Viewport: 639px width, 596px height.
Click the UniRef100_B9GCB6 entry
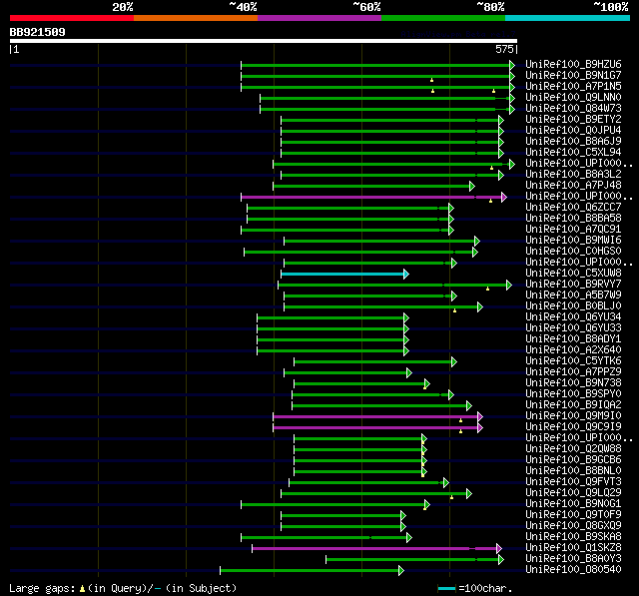573,460
